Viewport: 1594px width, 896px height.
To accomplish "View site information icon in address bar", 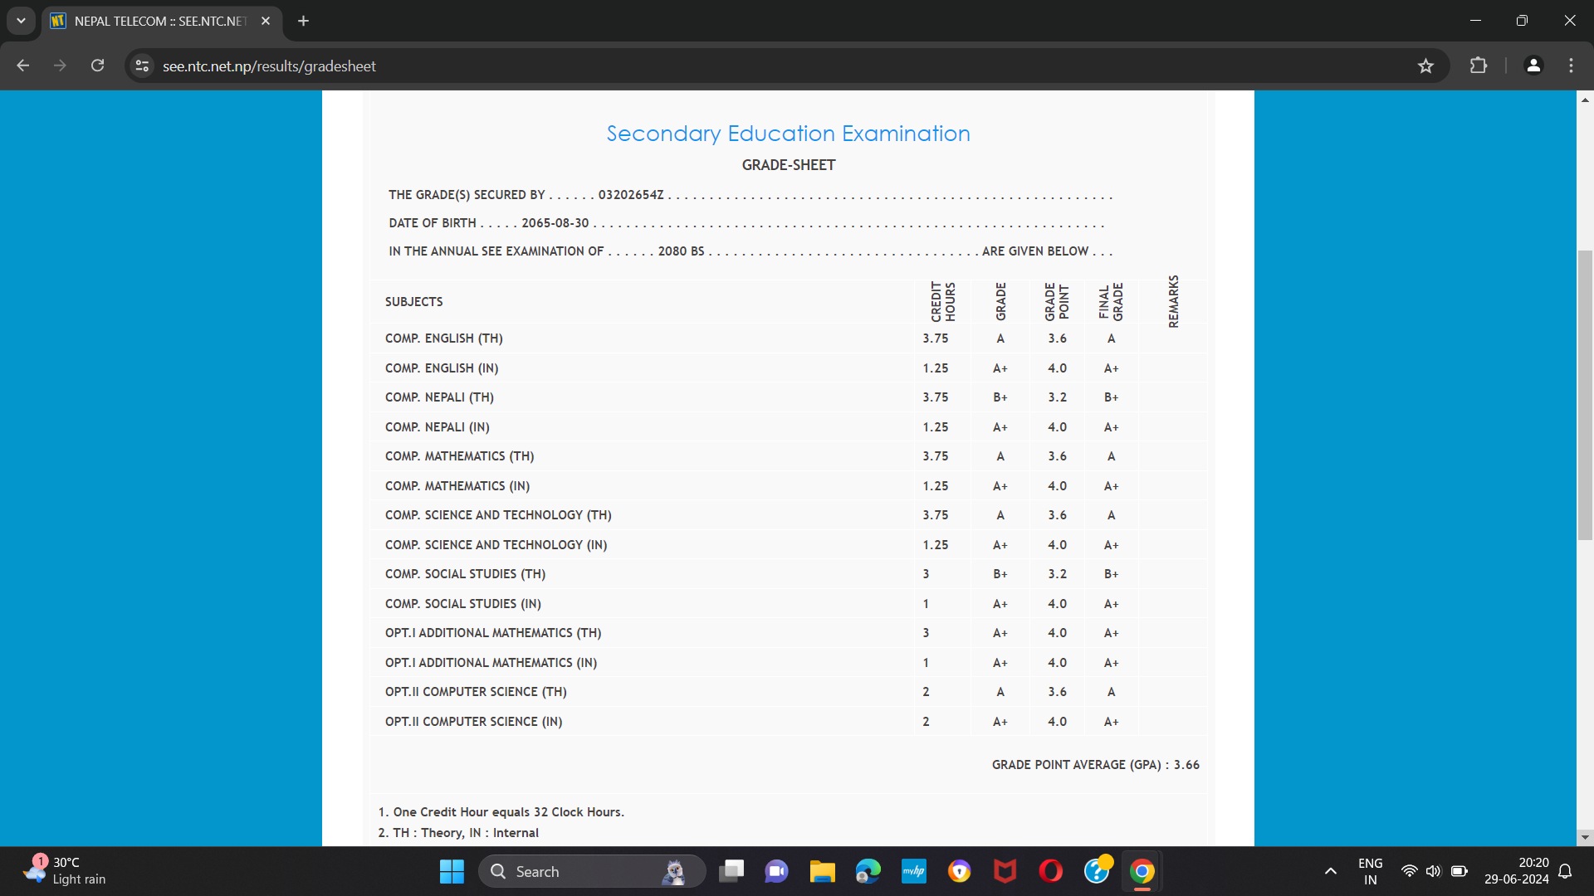I will point(143,66).
